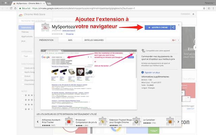Select the MySportoza Chrome Web Store browser tab
Screen dimensions: 216x135
pos(29,3)
